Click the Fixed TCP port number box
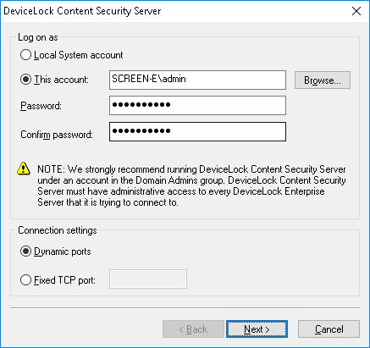The height and width of the screenshot is (348, 370). [x=148, y=279]
